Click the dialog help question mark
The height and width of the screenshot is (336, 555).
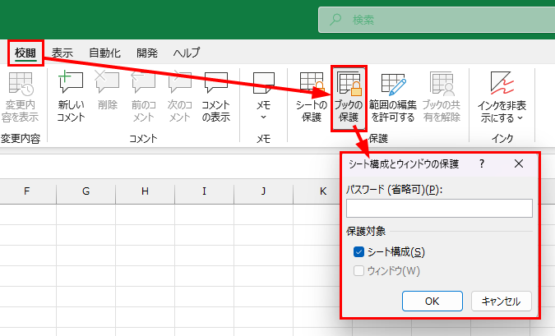coord(482,163)
